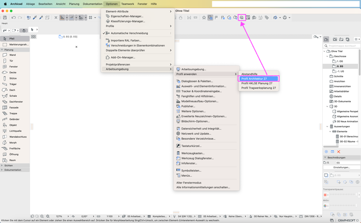This screenshot has width=361, height=223.
Task: Open the Archicad application menu
Action: coord(16,4)
